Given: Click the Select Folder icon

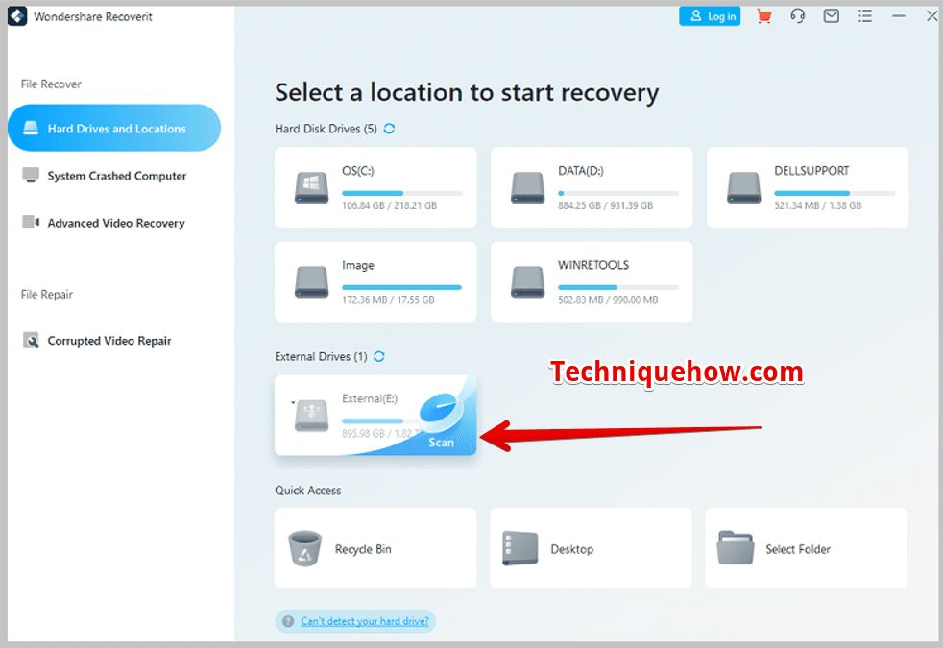Looking at the screenshot, I should [736, 547].
